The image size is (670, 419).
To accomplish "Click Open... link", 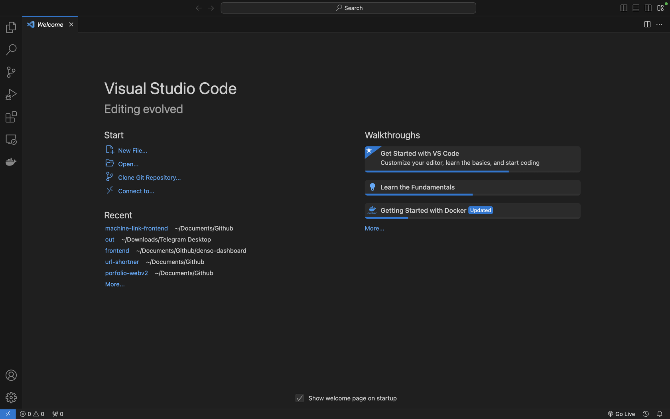I will pos(128,164).
